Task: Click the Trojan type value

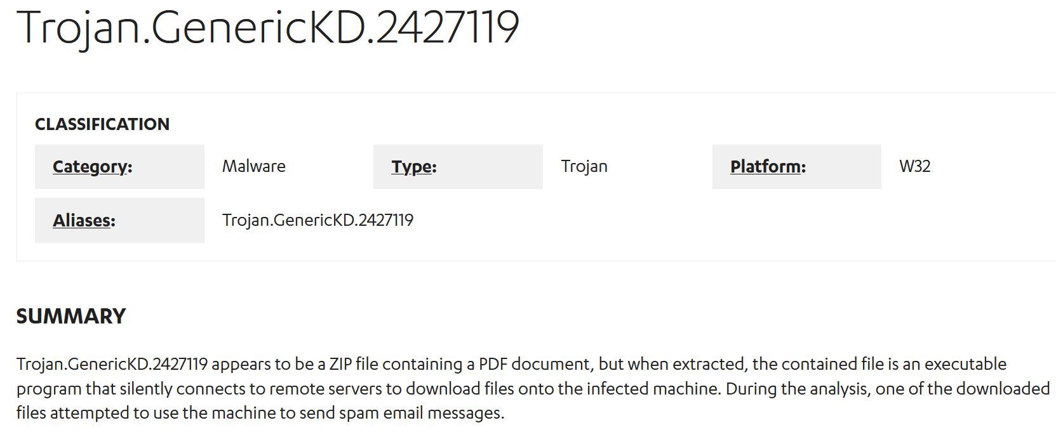Action: pyautogui.click(x=584, y=167)
